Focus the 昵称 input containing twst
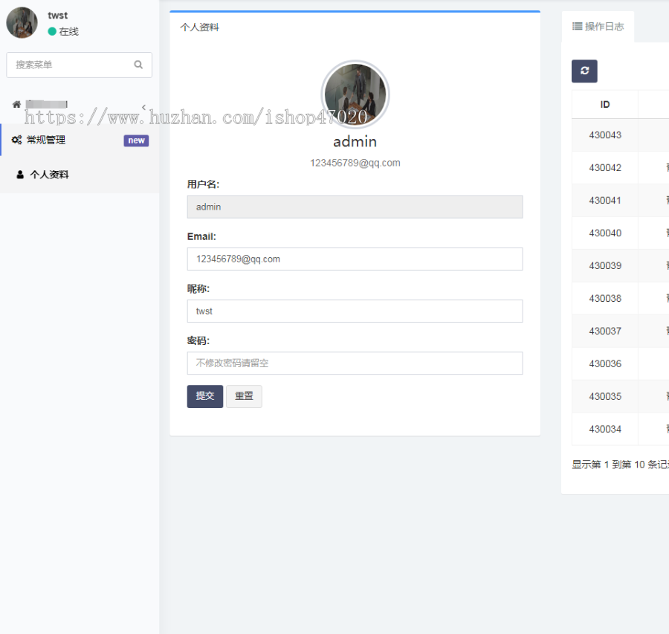Screen dimensions: 669x634 [355, 311]
